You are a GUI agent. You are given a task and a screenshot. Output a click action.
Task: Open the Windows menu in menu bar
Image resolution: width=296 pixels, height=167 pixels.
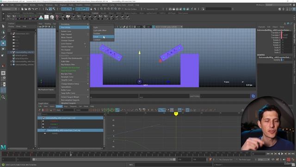coord(49,5)
